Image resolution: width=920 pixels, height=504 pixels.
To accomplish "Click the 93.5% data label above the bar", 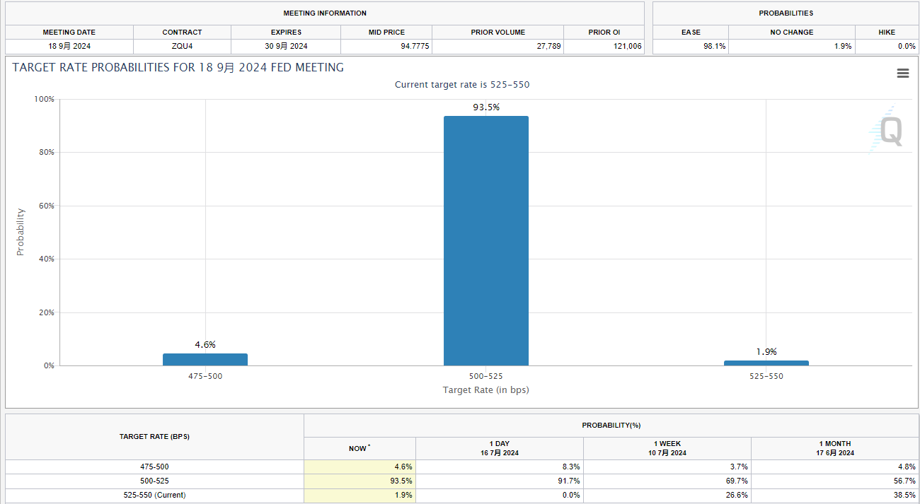I will (x=486, y=107).
